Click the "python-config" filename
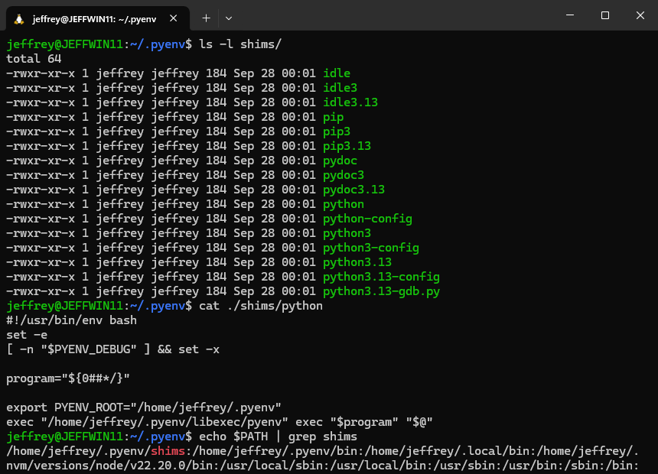This screenshot has width=658, height=474. (366, 218)
